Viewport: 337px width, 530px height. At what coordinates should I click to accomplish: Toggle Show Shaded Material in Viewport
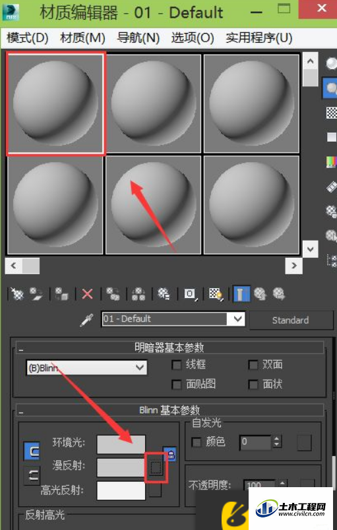pos(216,294)
